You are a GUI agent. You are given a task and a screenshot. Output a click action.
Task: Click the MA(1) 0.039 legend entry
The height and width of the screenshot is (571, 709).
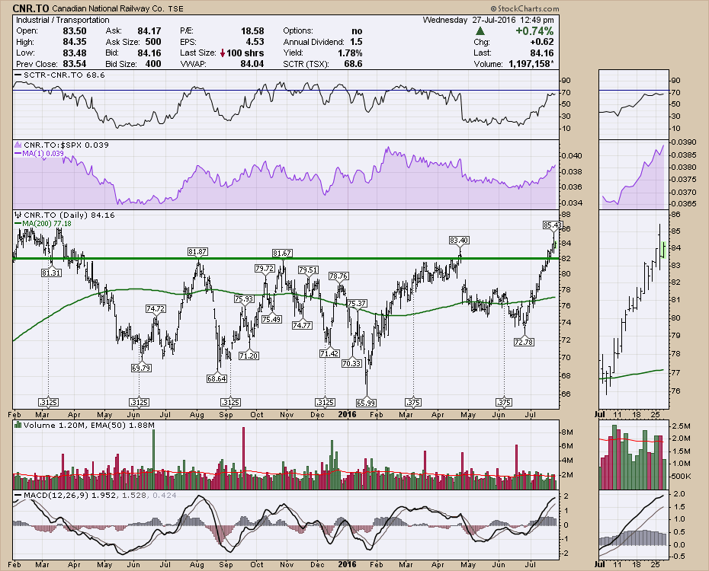pyautogui.click(x=40, y=154)
